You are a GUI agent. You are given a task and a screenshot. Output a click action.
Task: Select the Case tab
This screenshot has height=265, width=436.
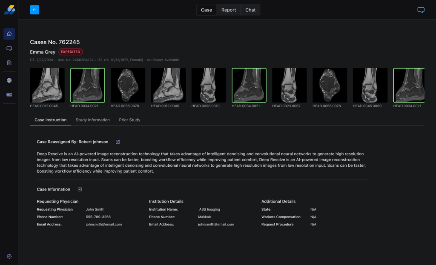pos(207,10)
